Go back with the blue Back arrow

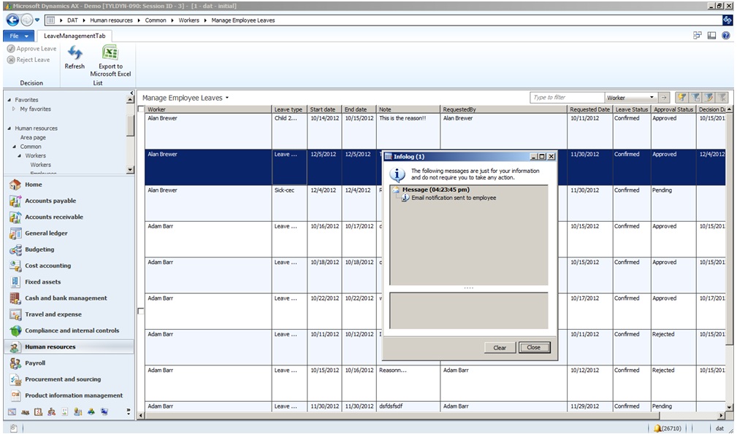[x=12, y=20]
